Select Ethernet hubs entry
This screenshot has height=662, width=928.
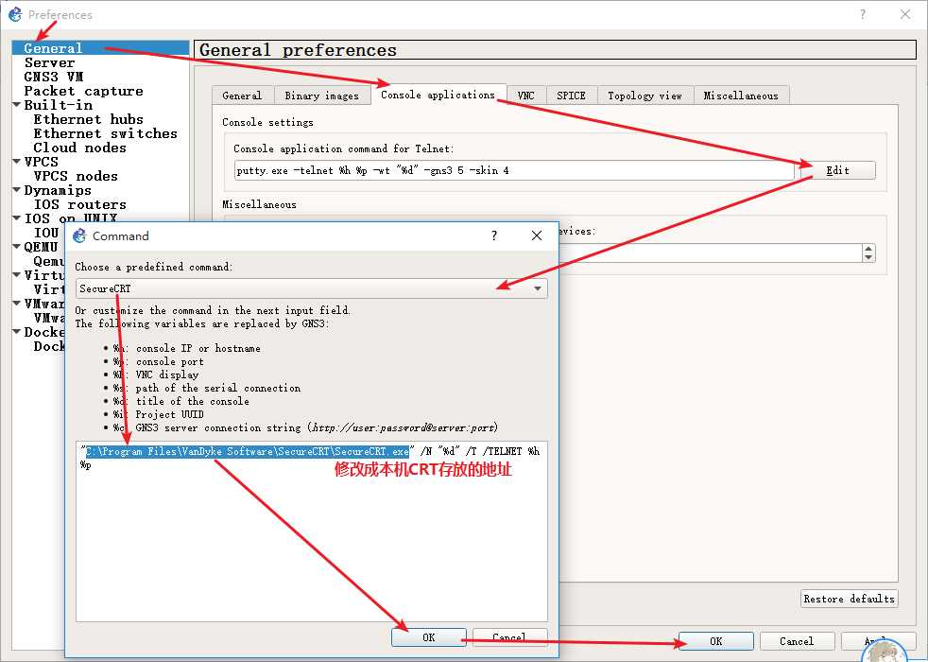click(88, 119)
